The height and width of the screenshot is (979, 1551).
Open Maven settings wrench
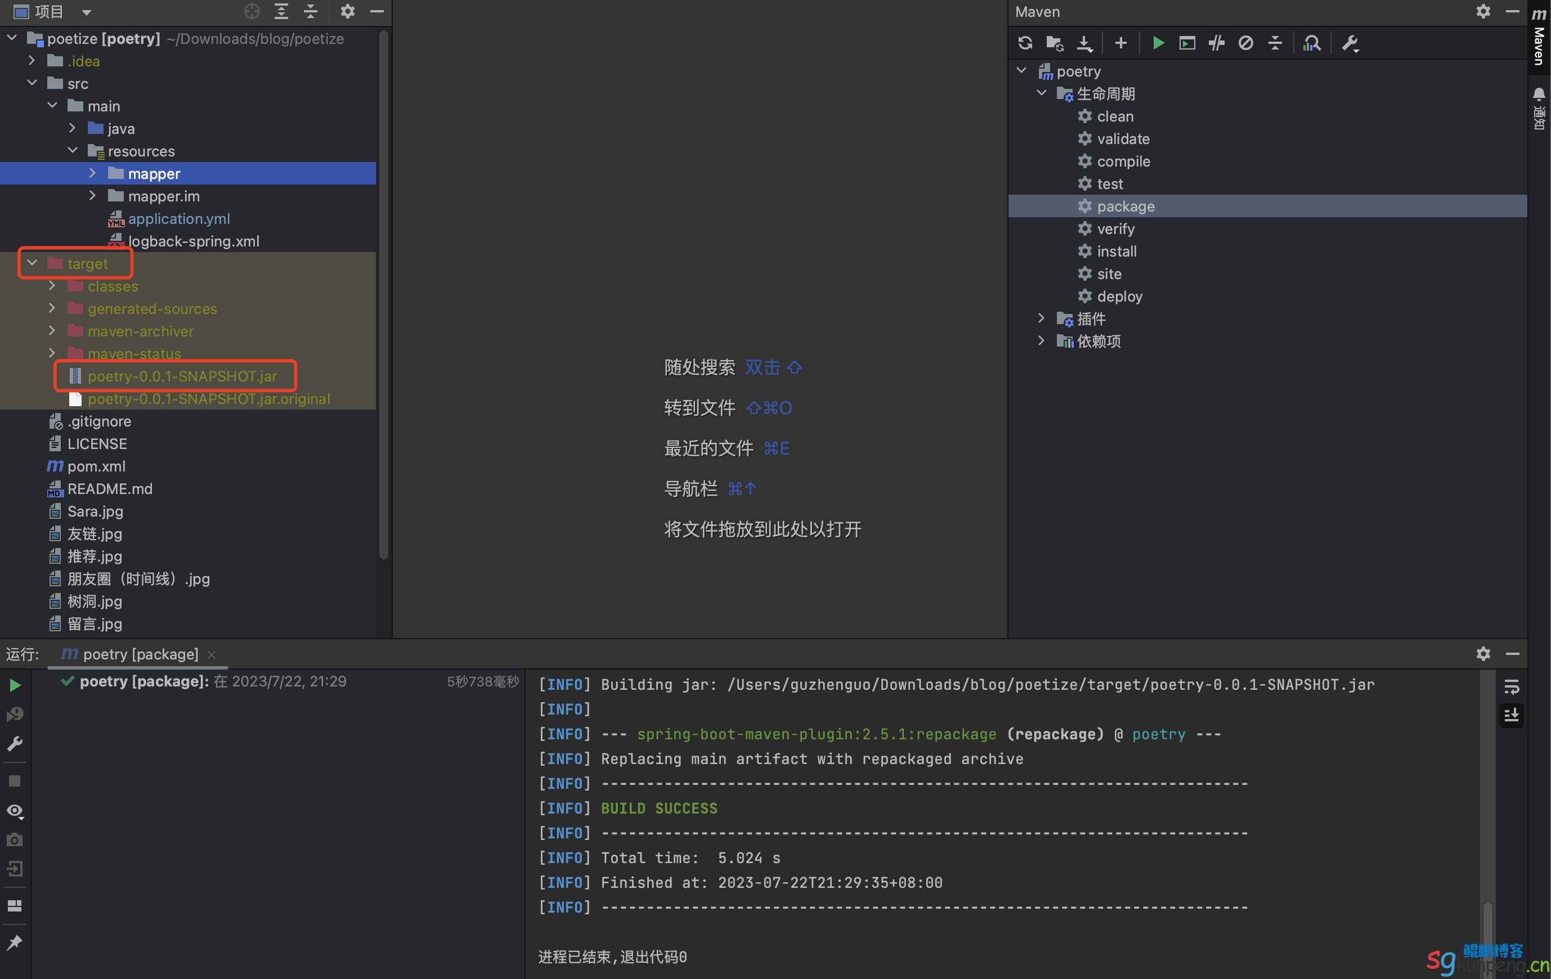click(x=1350, y=43)
